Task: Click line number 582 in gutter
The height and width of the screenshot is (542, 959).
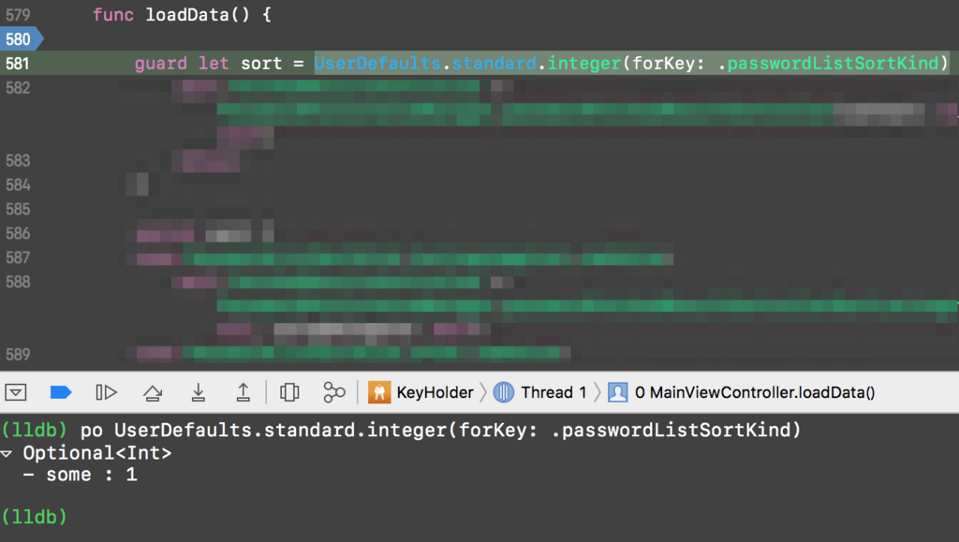Action: point(18,88)
